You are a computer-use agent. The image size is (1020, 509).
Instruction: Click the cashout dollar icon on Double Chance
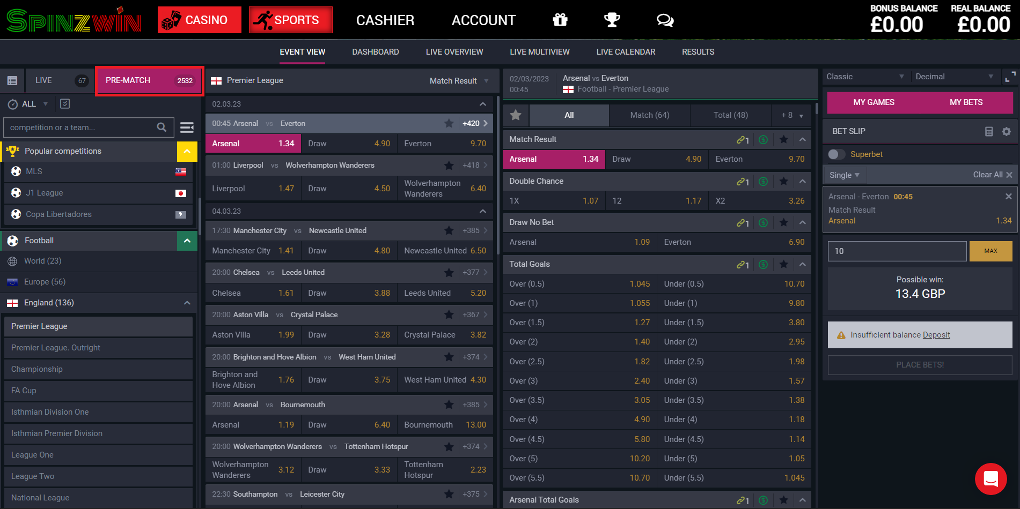click(763, 181)
